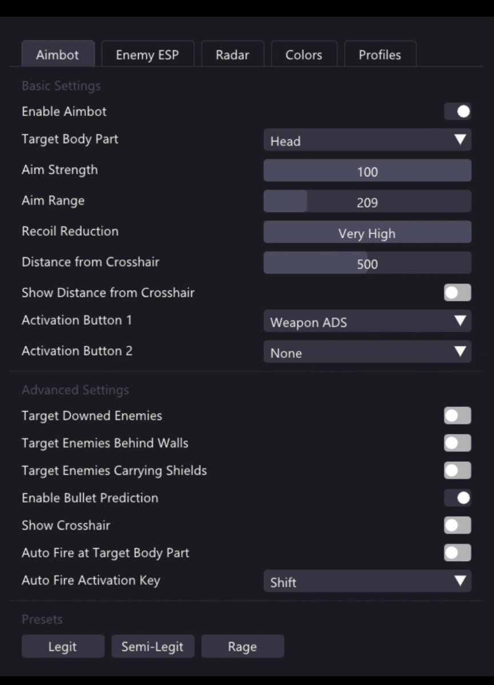
Task: Expand Auto Fire Activation Key dropdown
Action: point(367,582)
